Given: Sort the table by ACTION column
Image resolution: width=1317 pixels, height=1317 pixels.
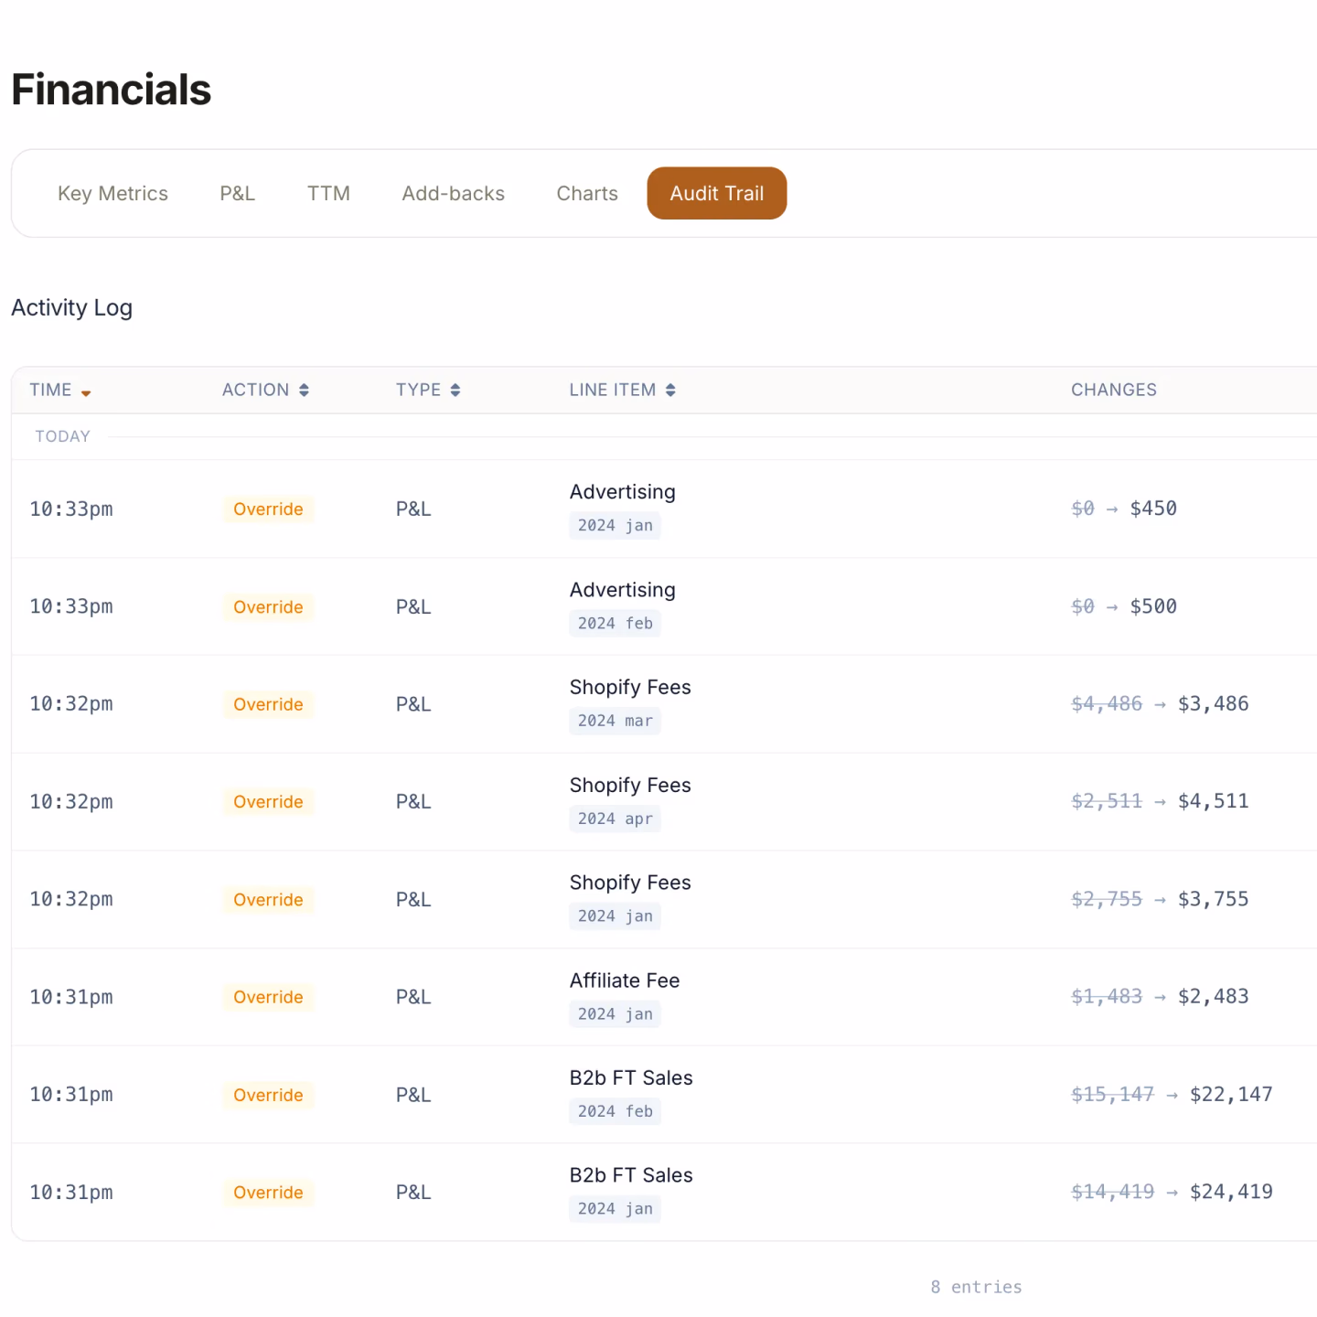Looking at the screenshot, I should pyautogui.click(x=264, y=390).
